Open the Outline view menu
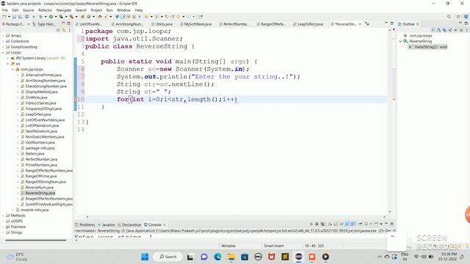 pyautogui.click(x=467, y=30)
